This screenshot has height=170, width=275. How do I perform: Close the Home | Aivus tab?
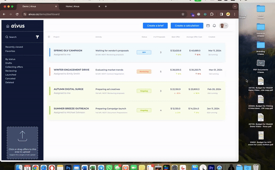point(99,6)
